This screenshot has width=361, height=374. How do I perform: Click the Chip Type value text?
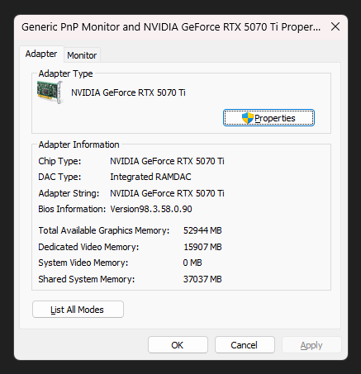(x=167, y=161)
